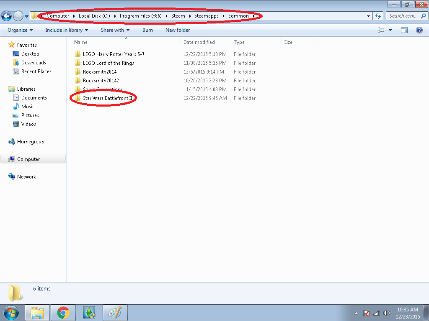This screenshot has height=321, width=429.
Task: Expand subfolder arrow after Computer breadcrumb
Action: click(74, 16)
